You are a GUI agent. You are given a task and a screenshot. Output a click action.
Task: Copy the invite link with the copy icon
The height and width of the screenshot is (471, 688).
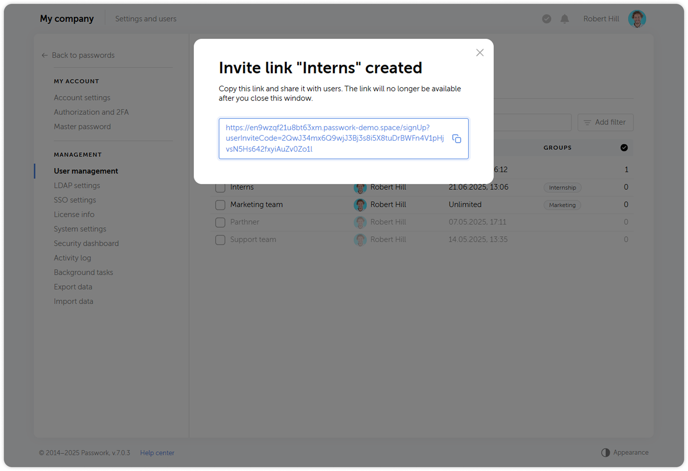click(456, 139)
